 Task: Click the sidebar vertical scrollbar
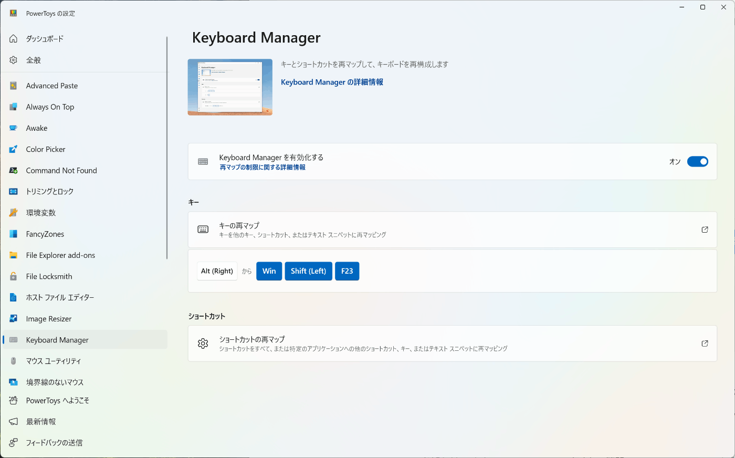[167, 148]
